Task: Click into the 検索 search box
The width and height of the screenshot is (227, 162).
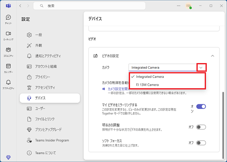Action: 89,6
